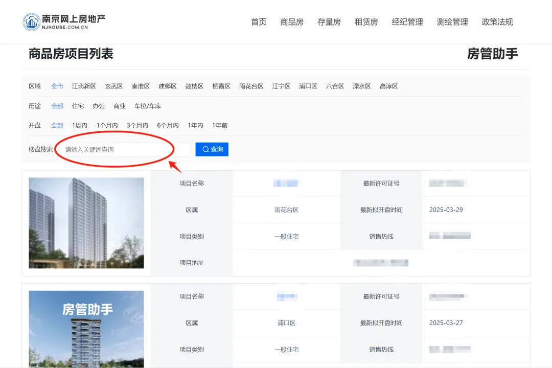552x368 pixels.
Task: Open the 首页 menu item
Action: 258,22
